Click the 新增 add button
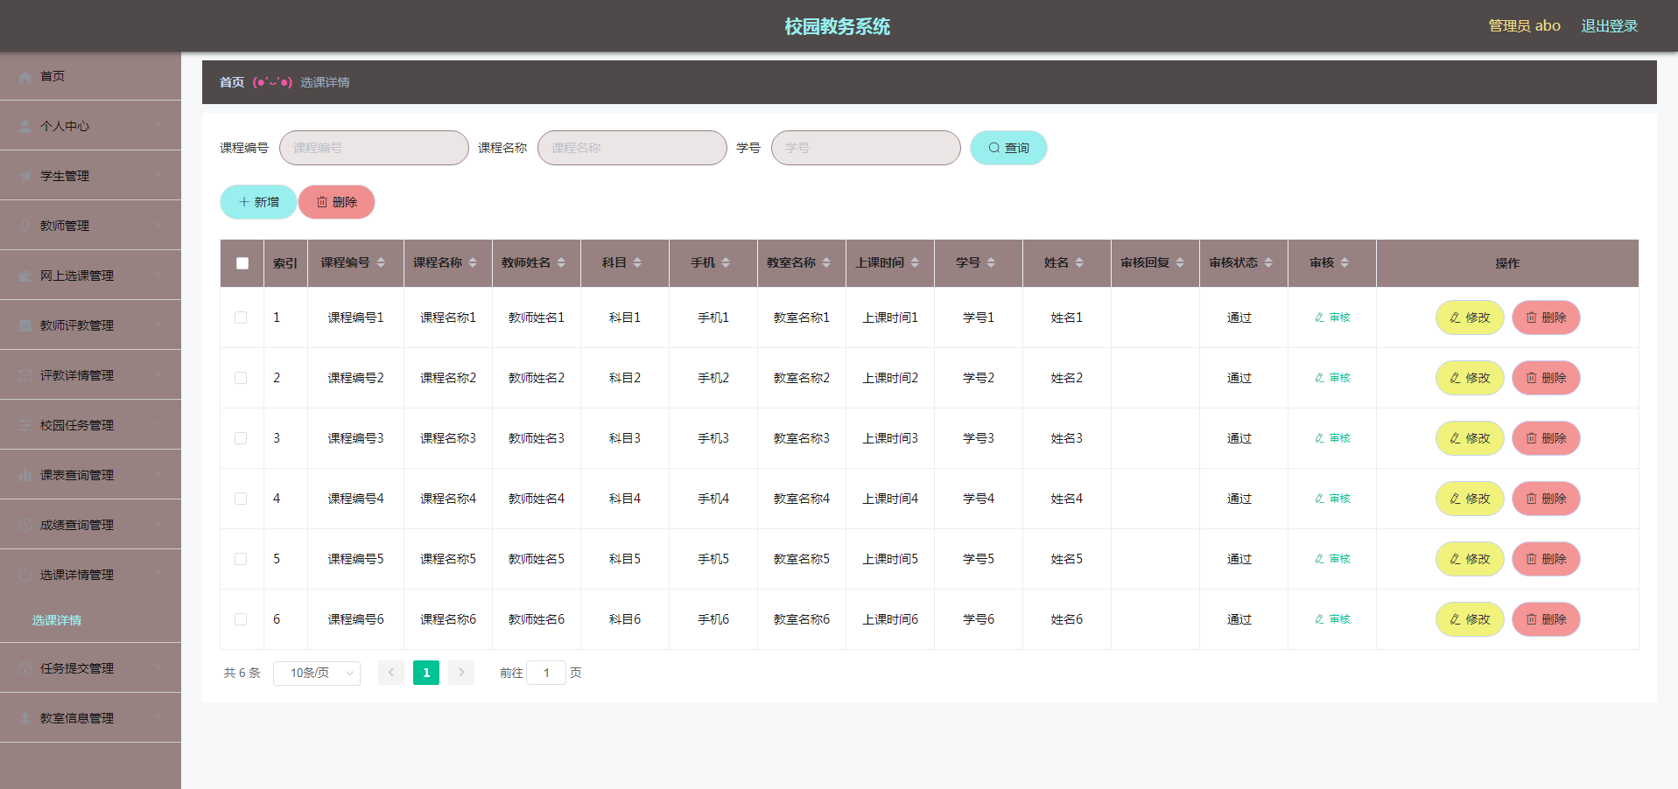This screenshot has height=789, width=1678. pyautogui.click(x=258, y=202)
